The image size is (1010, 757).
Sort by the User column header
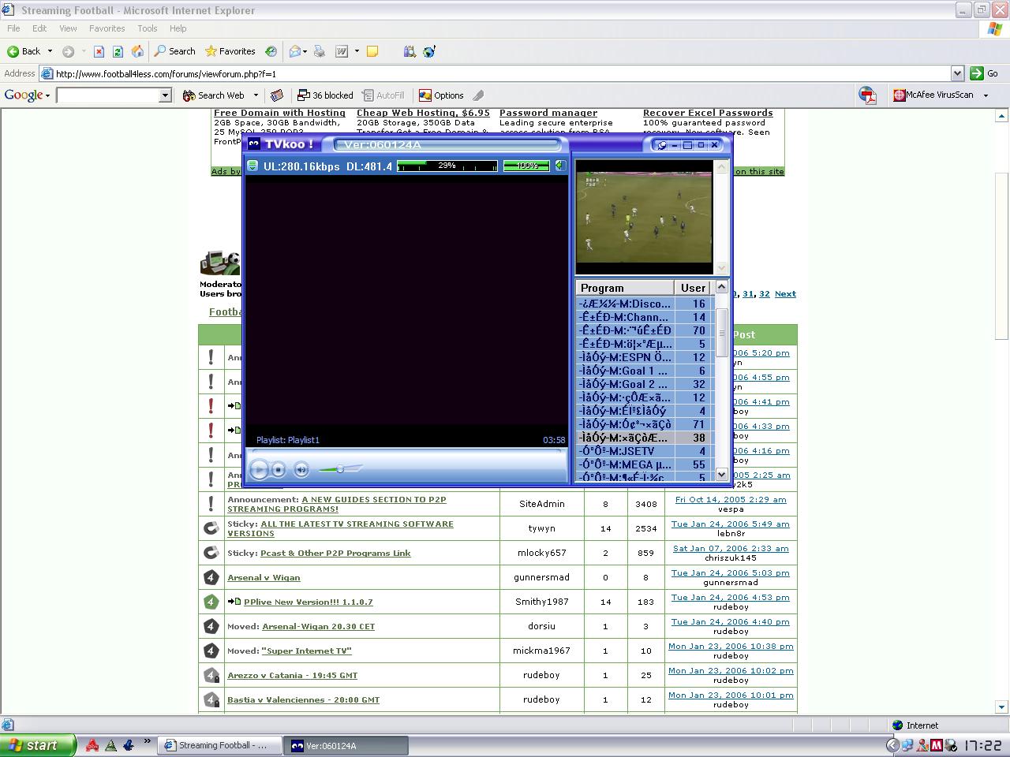[694, 288]
